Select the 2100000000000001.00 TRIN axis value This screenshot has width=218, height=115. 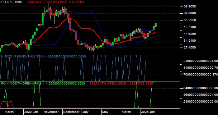tap(201, 61)
